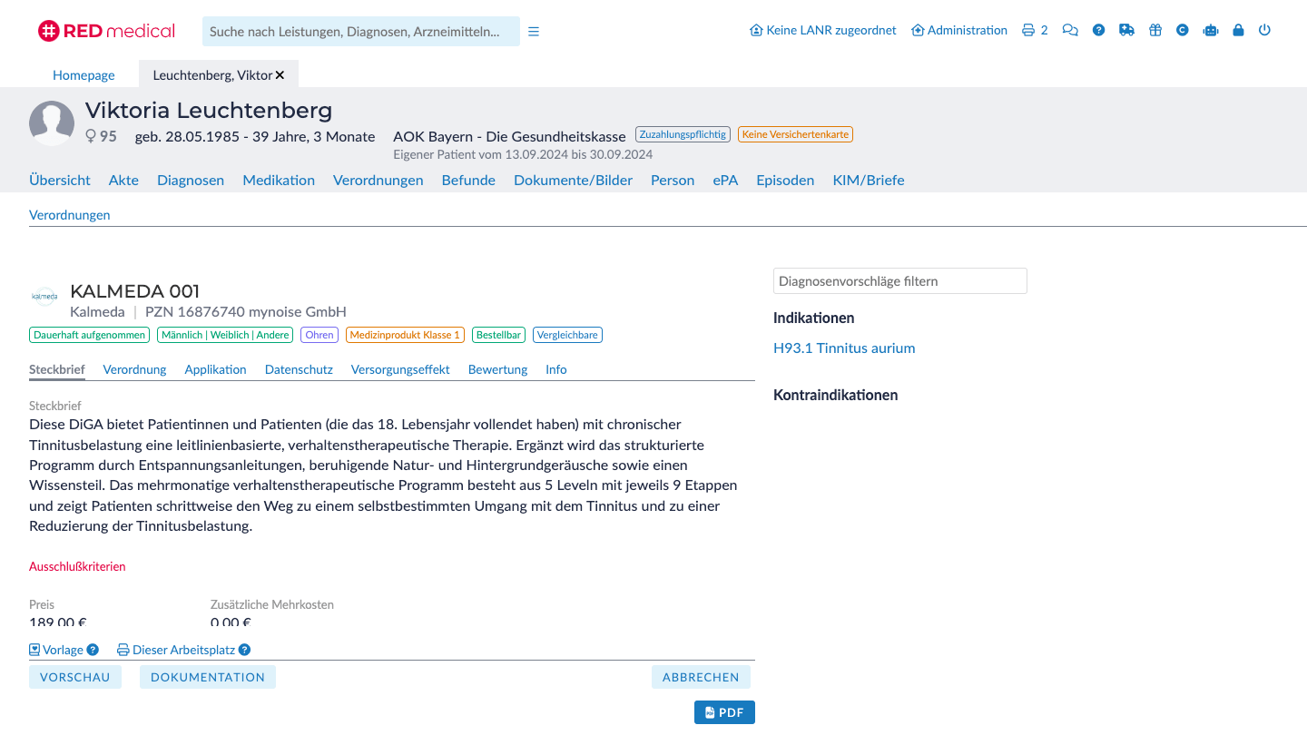Open the Person menu item
The image size is (1307, 735).
click(x=673, y=180)
